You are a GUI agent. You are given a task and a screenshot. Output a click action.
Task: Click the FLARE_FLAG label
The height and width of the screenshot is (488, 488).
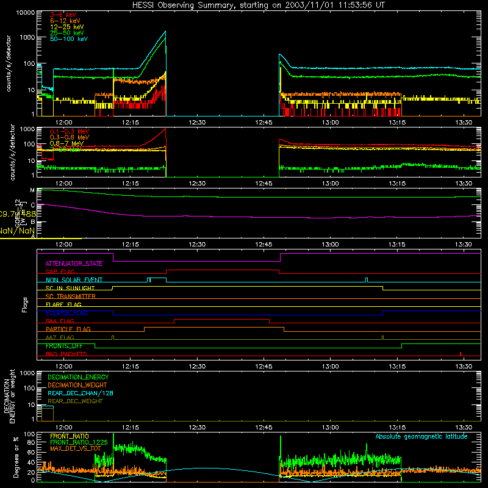coord(63,304)
